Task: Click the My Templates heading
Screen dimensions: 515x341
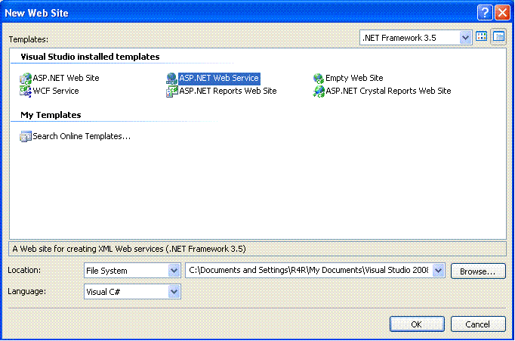Action: click(51, 115)
